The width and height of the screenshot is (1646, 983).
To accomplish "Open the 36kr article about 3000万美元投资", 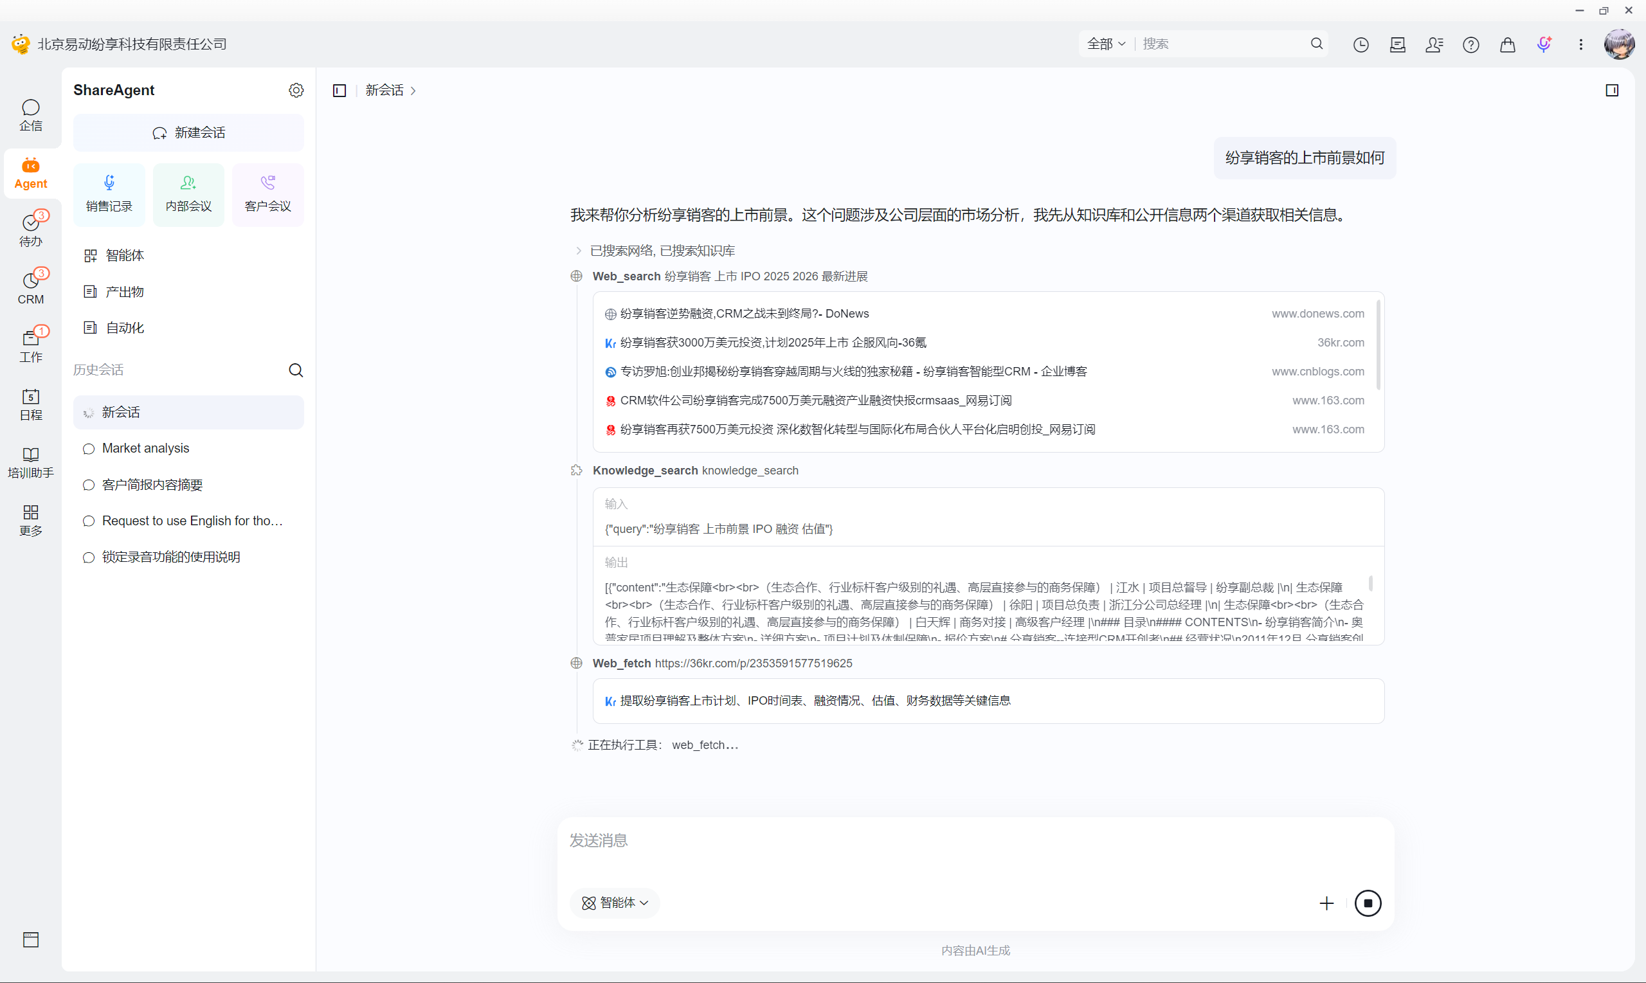I will click(772, 343).
